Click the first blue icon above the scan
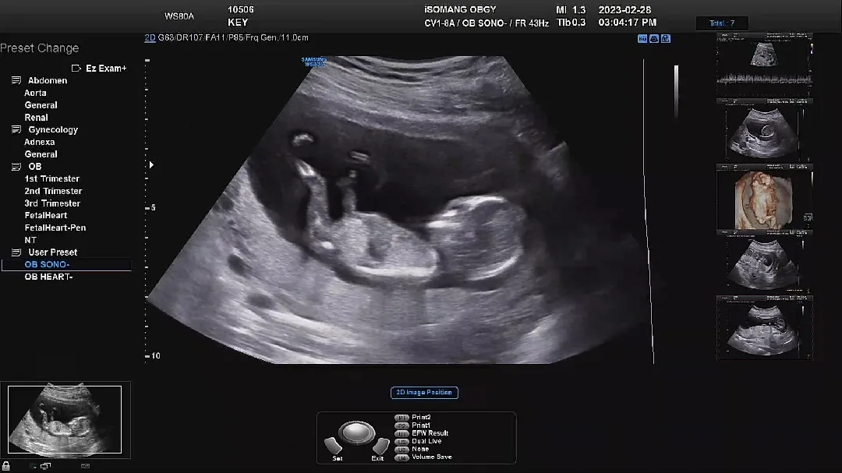Image resolution: width=842 pixels, height=473 pixels. point(642,39)
